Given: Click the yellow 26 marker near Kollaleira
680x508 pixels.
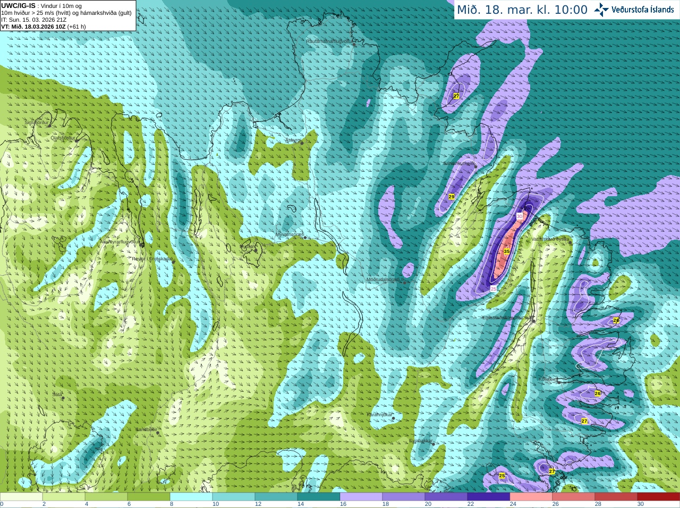Looking at the screenshot, I should [598, 393].
